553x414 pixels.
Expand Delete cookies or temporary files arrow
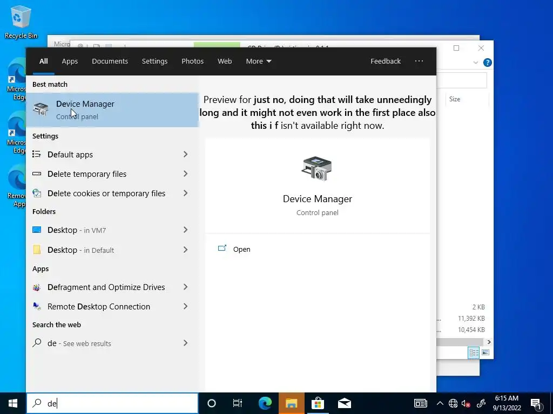(x=186, y=193)
